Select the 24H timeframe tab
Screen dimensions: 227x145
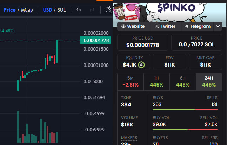click(x=209, y=82)
